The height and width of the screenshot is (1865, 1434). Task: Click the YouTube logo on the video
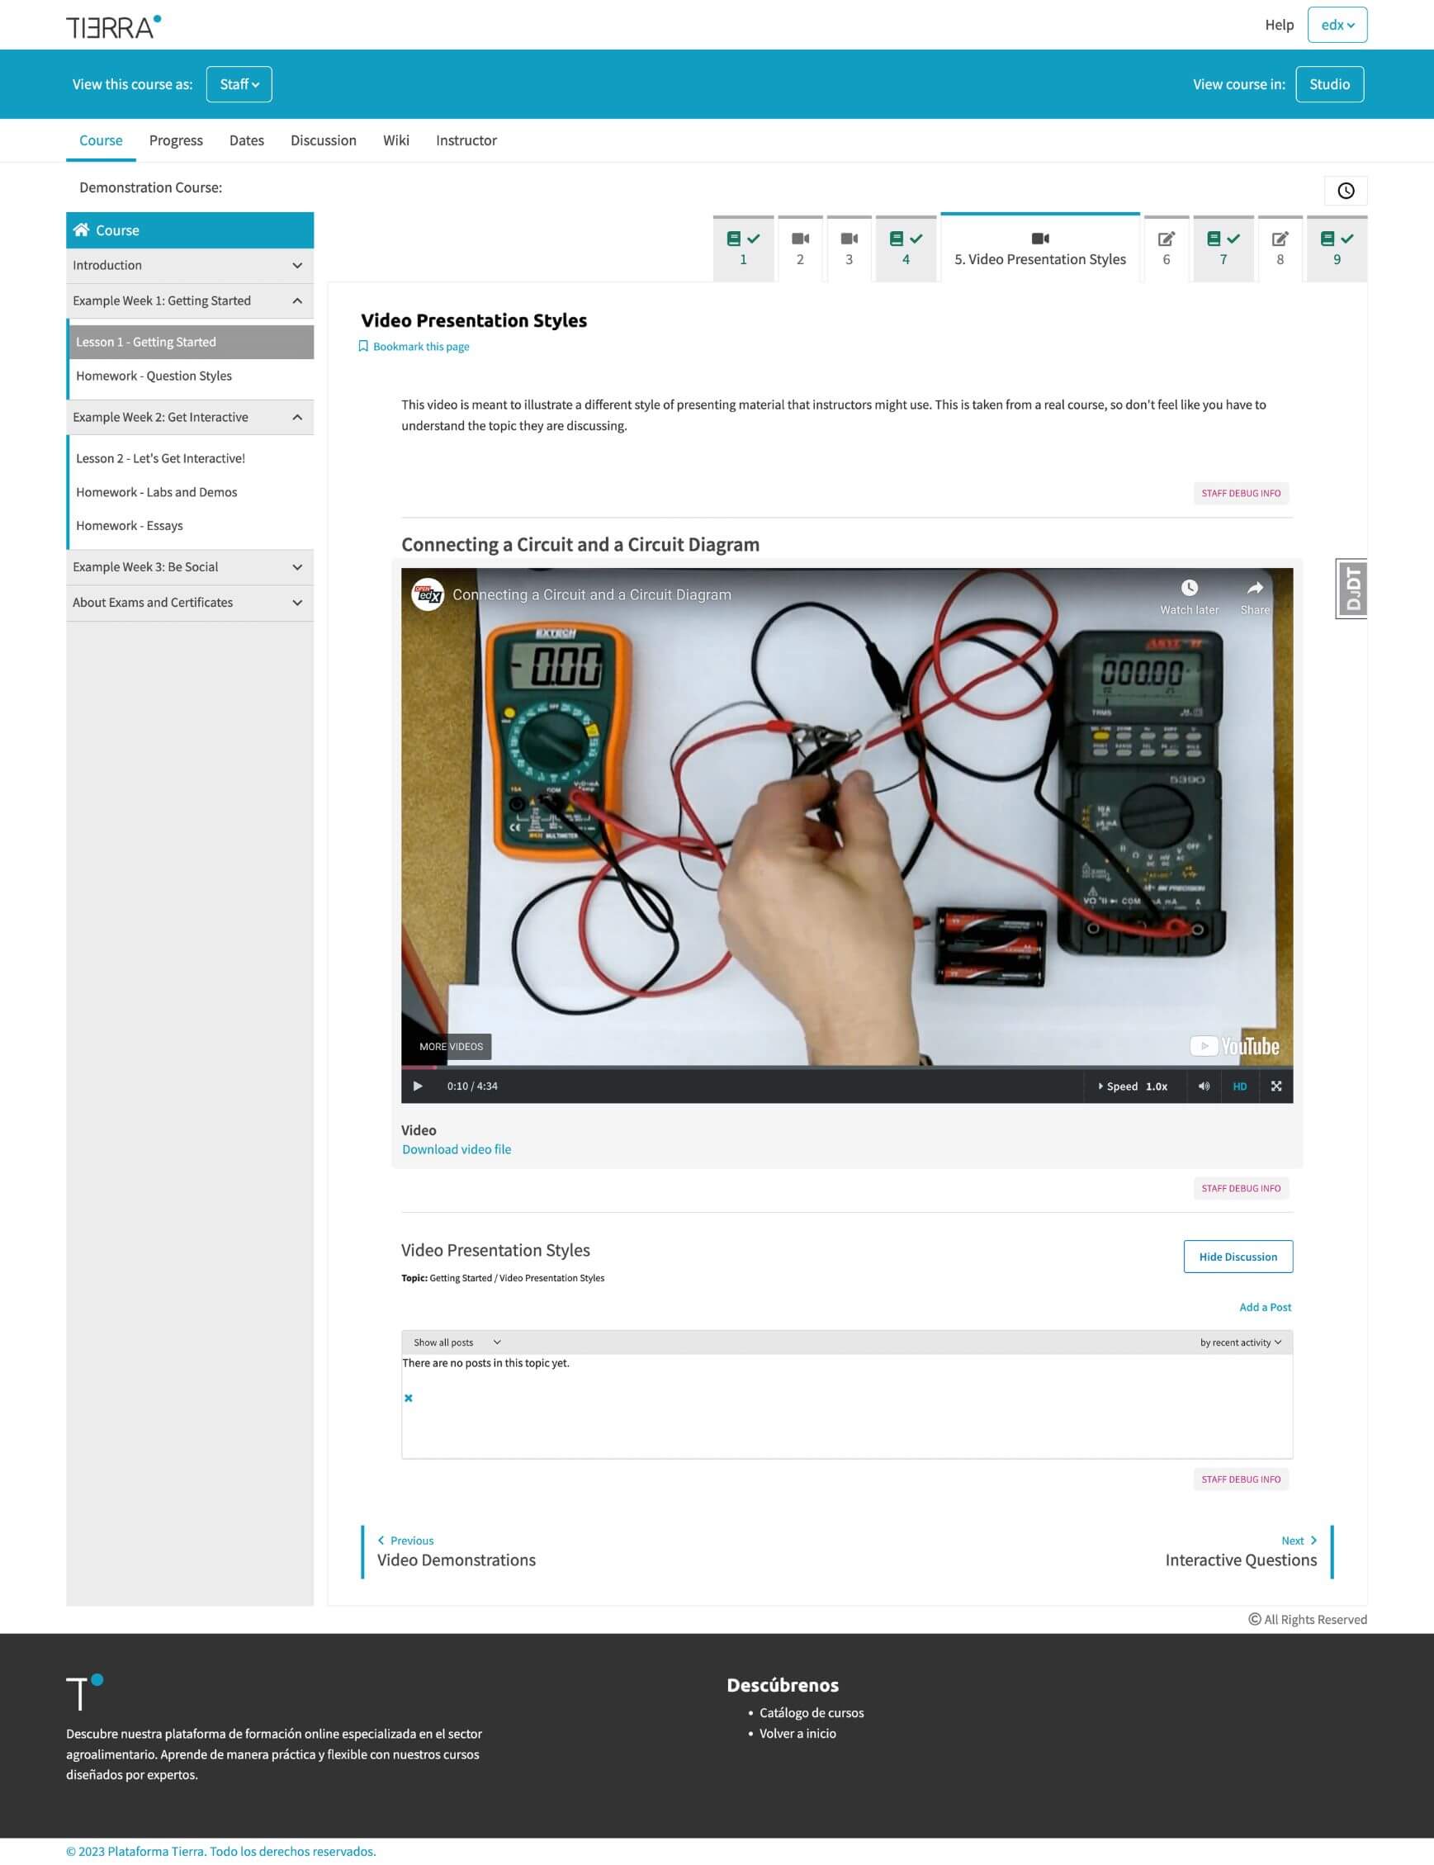point(1234,1045)
